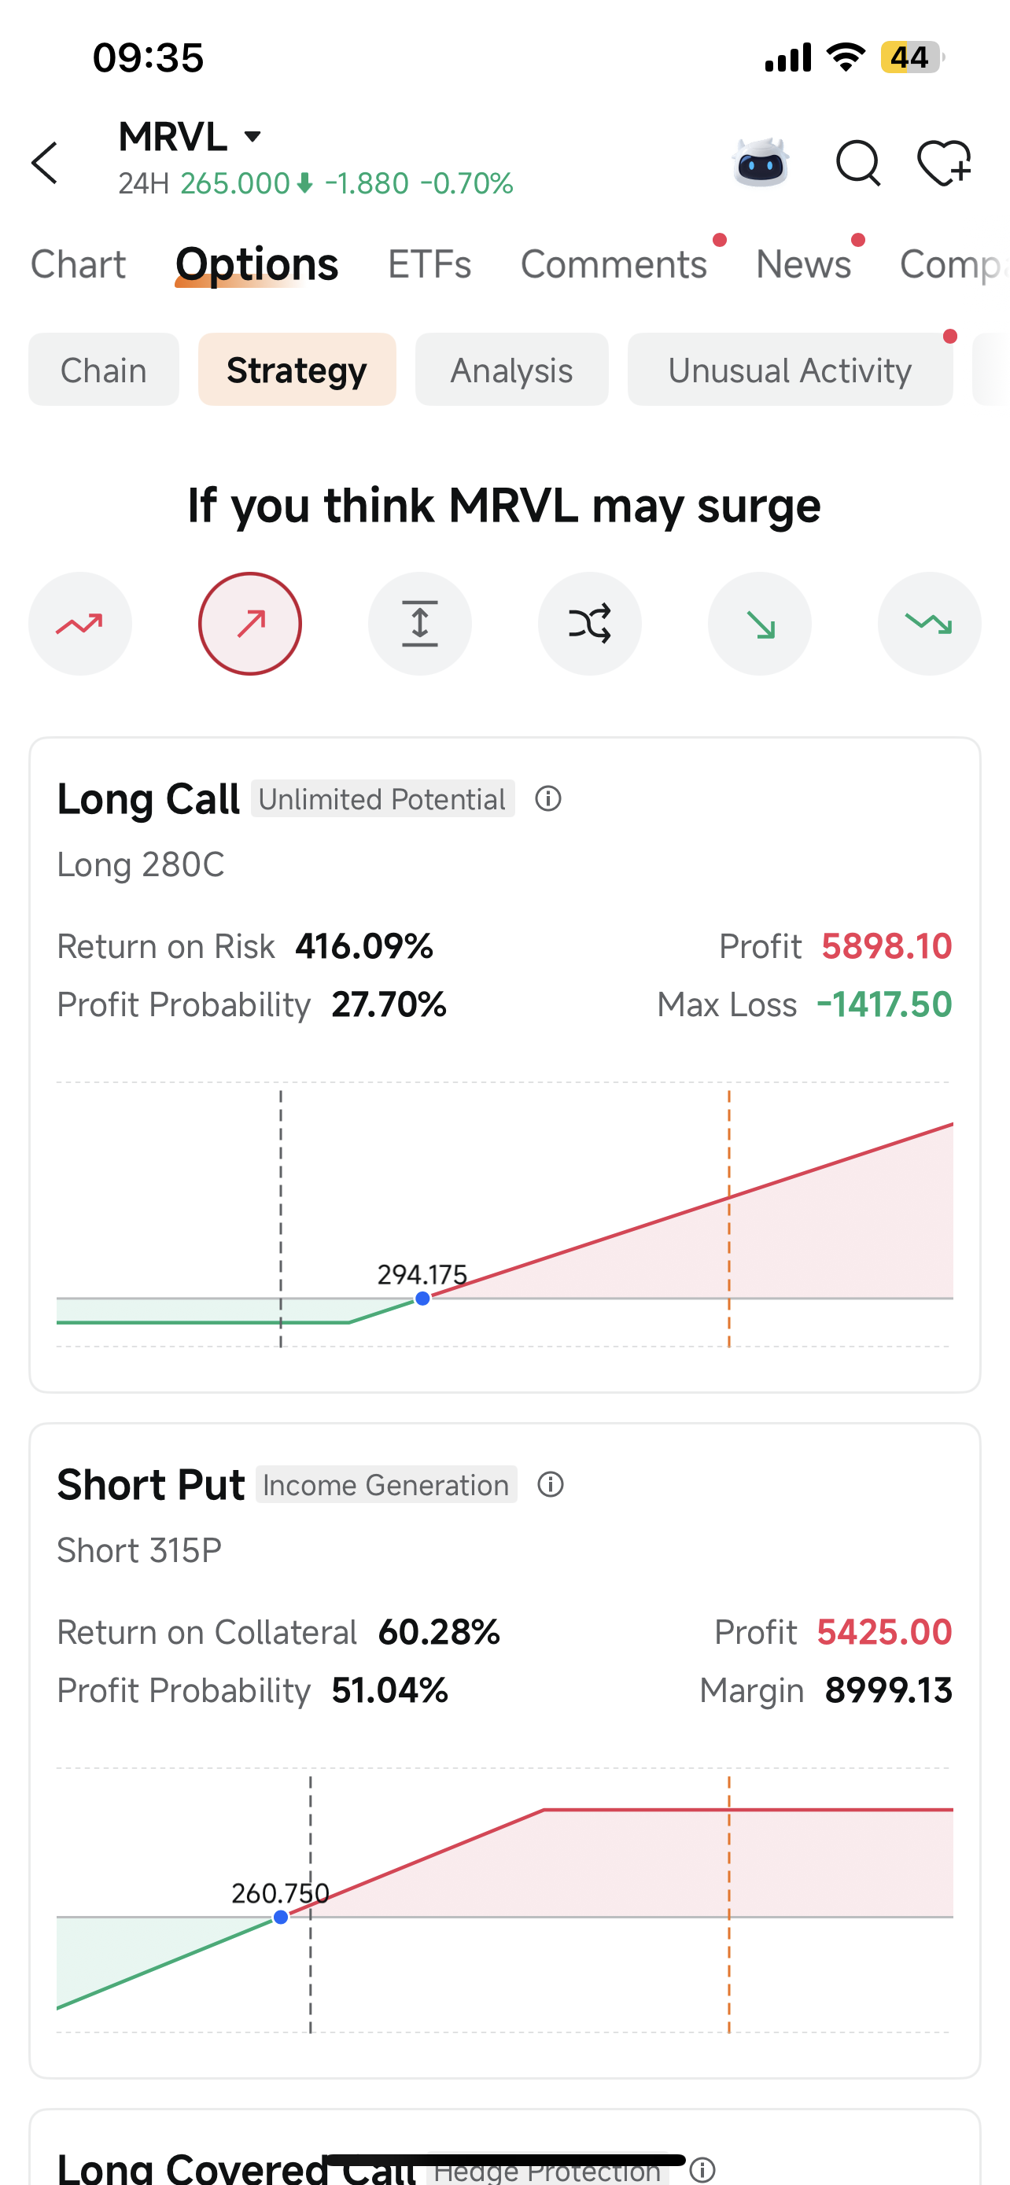Toggle the surge up-arrow outlook selection
This screenshot has width=1010, height=2185.
click(x=250, y=624)
